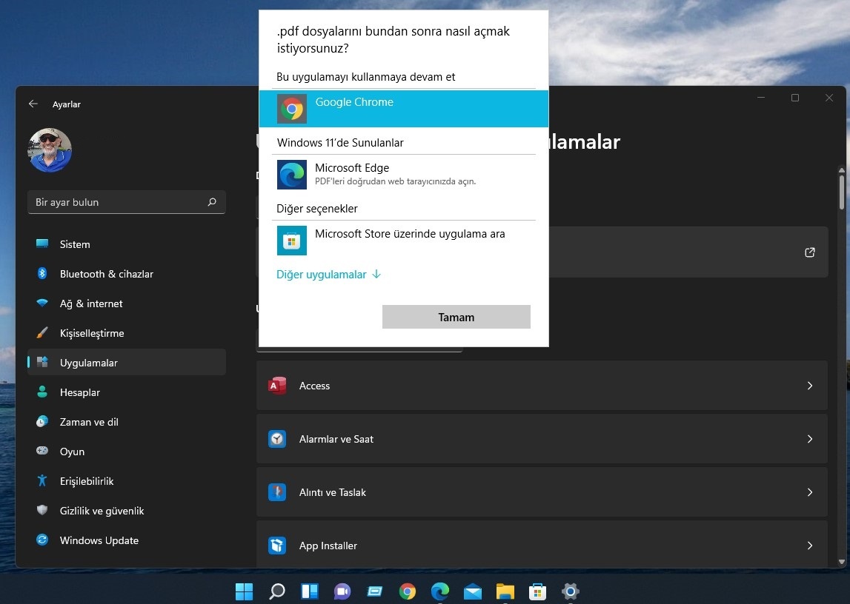850x604 pixels.
Task: Select Google Chrome as PDF app
Action: click(x=403, y=109)
